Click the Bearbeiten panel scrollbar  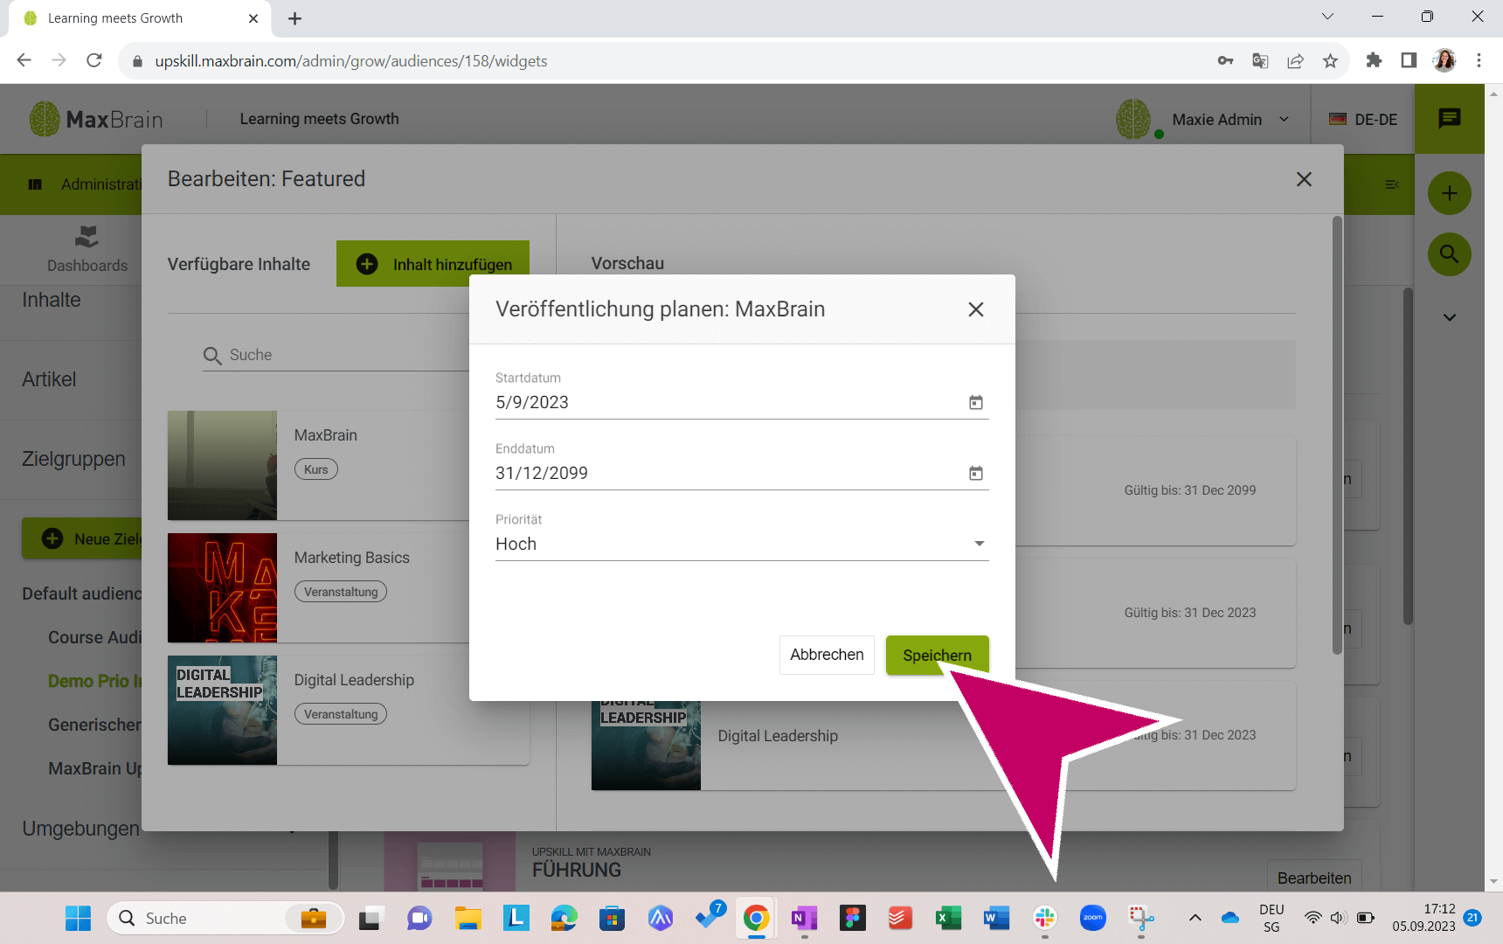click(1337, 435)
